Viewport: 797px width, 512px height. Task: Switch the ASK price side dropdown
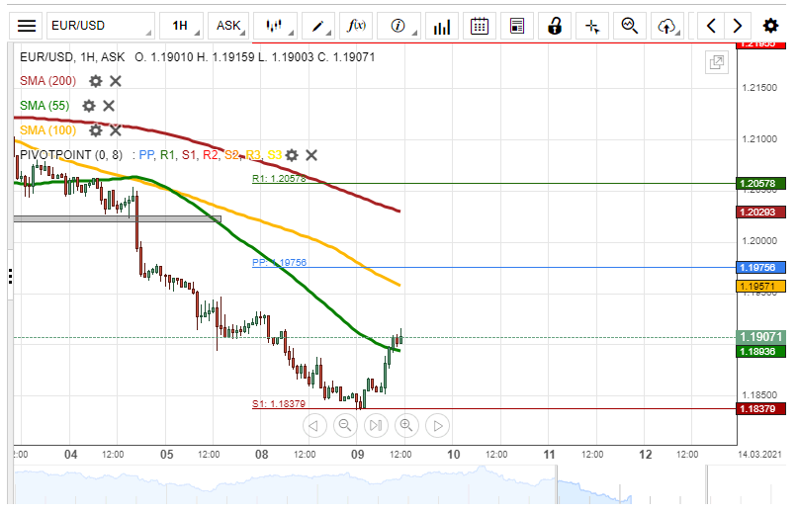click(x=228, y=26)
